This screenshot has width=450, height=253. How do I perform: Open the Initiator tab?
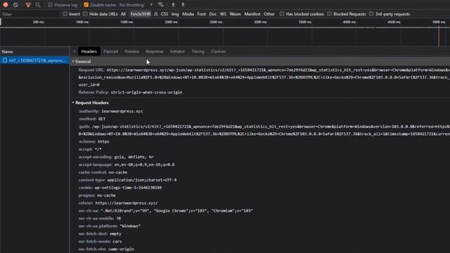177,51
